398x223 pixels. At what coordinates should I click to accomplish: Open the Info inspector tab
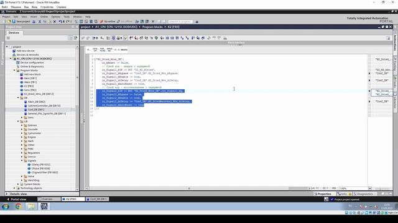point(344,194)
